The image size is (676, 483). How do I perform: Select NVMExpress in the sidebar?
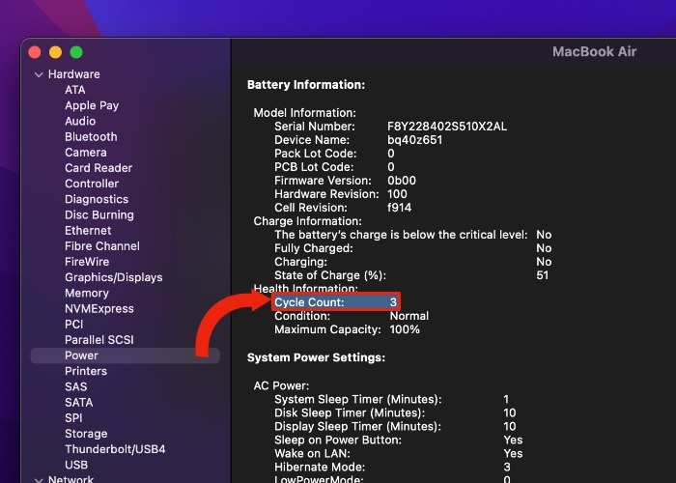coord(99,309)
